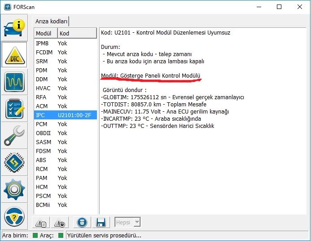Viewport: 311px width, 241px height.
Task: Click the Ara birim green status indicator
Action: [x=35, y=236]
